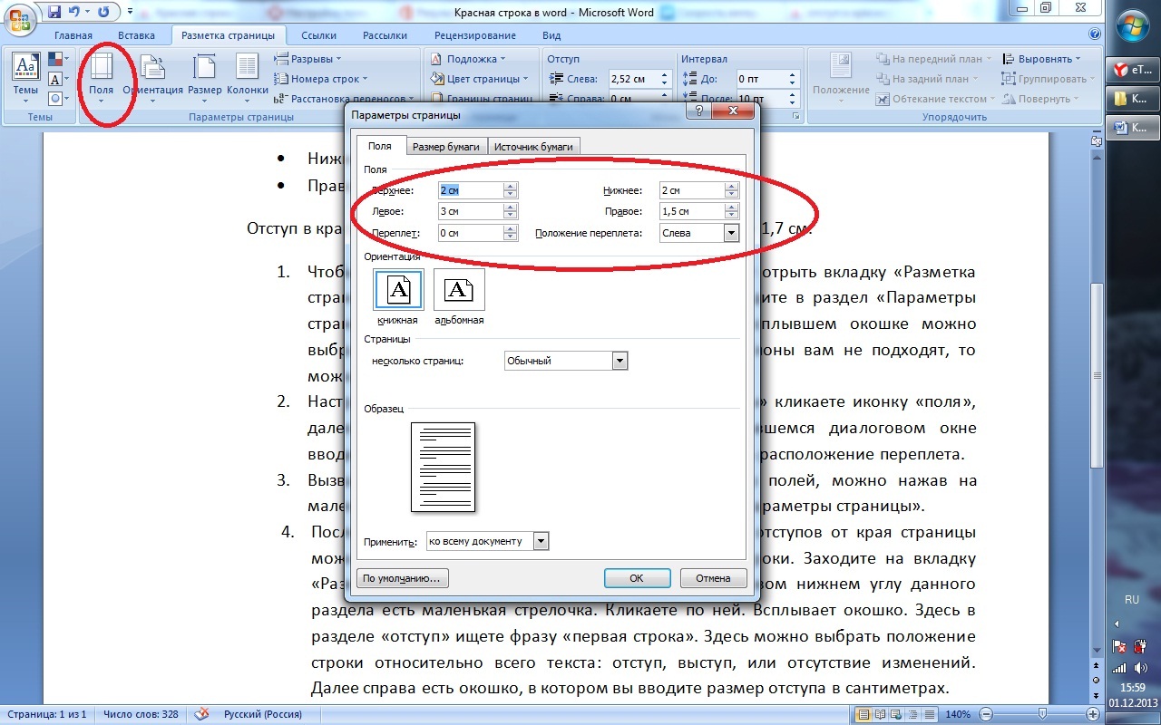Viewport: 1161px width, 725px height.
Task: Select альбомная landscape orientation
Action: tap(459, 297)
